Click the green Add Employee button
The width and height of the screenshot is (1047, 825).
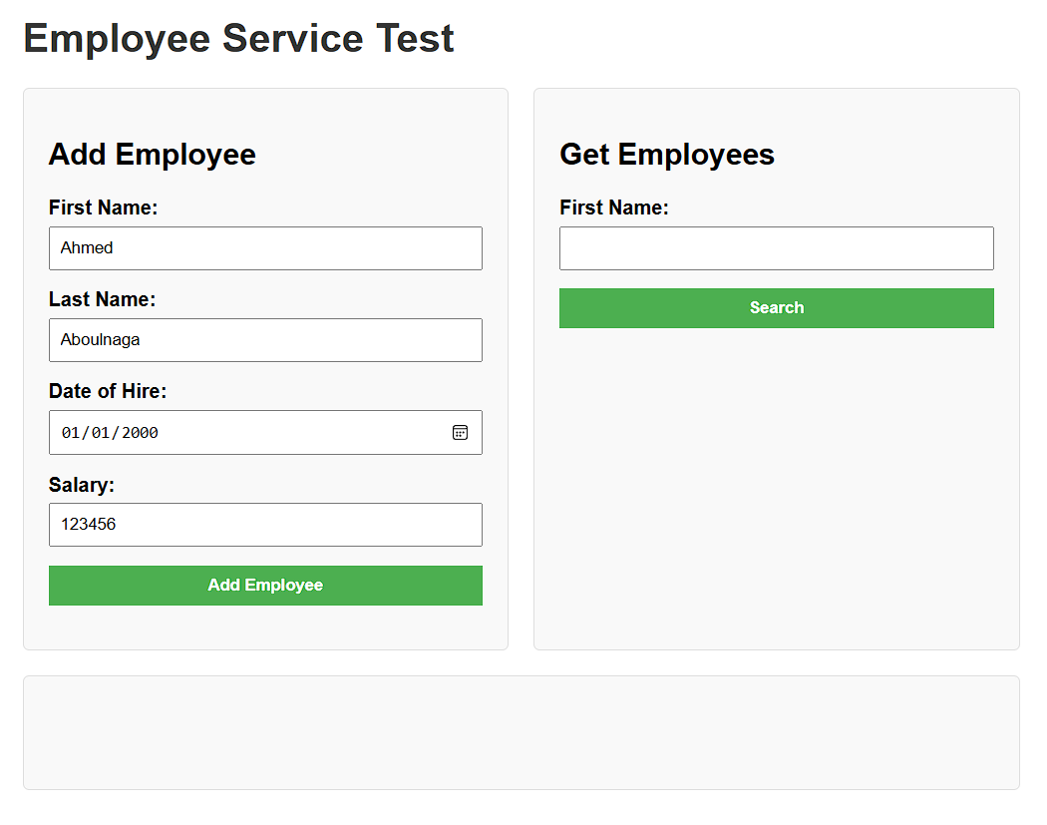[x=265, y=586]
